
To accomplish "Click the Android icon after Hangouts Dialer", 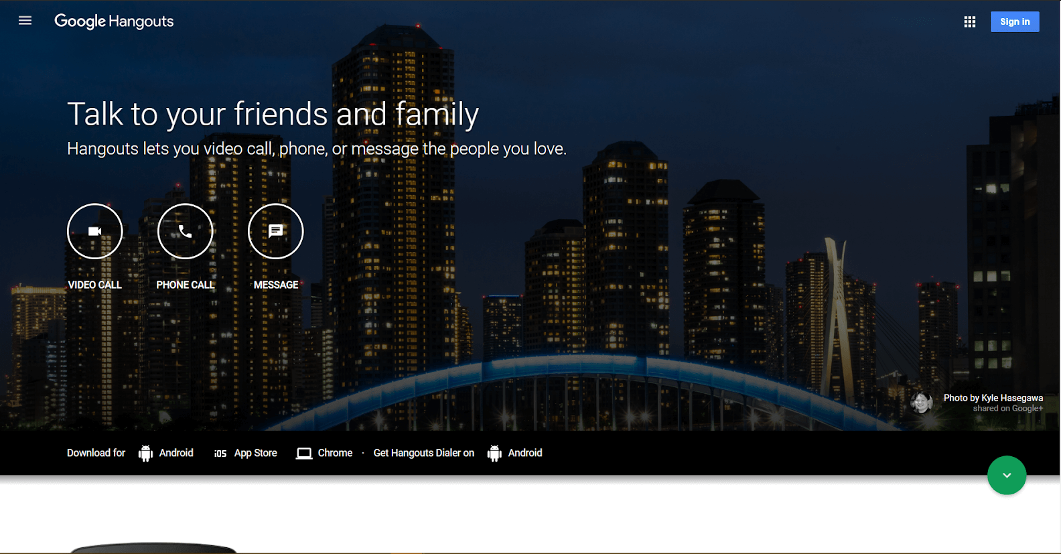I will click(x=494, y=454).
